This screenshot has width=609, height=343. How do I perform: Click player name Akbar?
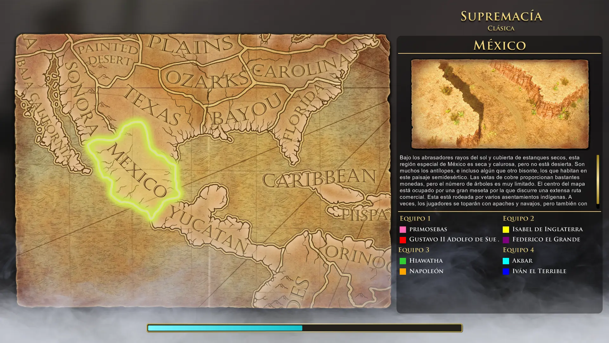[522, 261]
